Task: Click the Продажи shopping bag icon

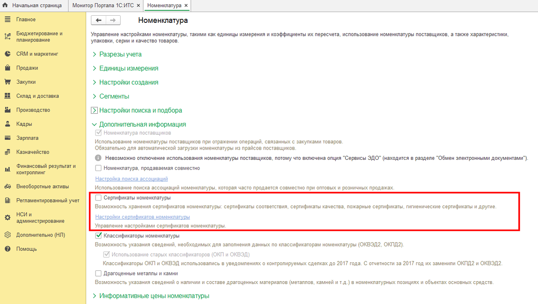Action: click(x=7, y=68)
